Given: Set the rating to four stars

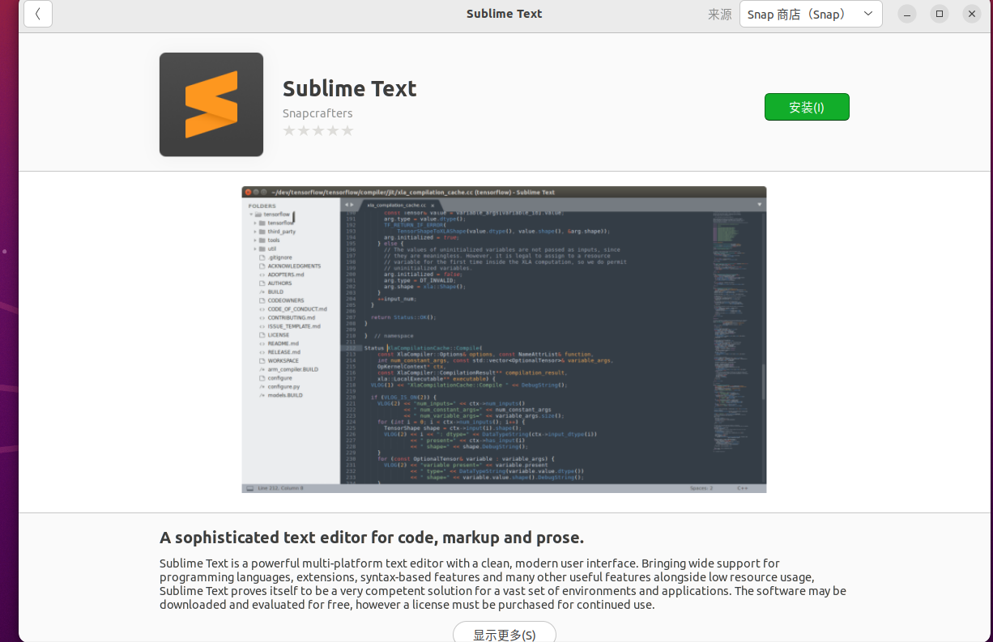Looking at the screenshot, I should pyautogui.click(x=333, y=130).
